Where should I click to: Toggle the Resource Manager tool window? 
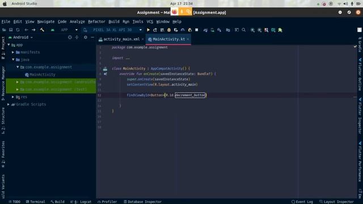(3, 83)
